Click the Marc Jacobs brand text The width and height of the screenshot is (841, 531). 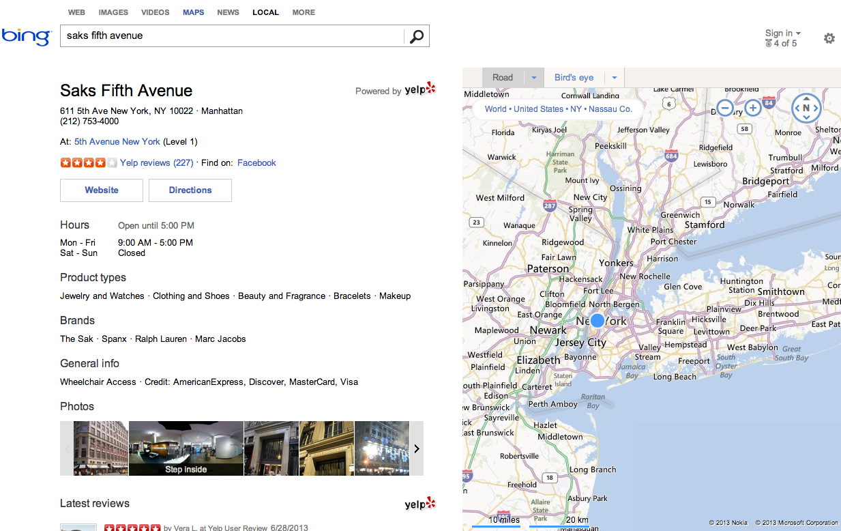[220, 339]
